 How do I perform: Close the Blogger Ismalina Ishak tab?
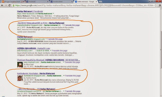24,2
